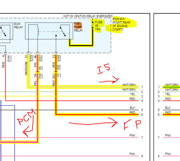180x161 pixels.
Task: Click 'RED' label at right-panel line 6
Action: point(168,113)
